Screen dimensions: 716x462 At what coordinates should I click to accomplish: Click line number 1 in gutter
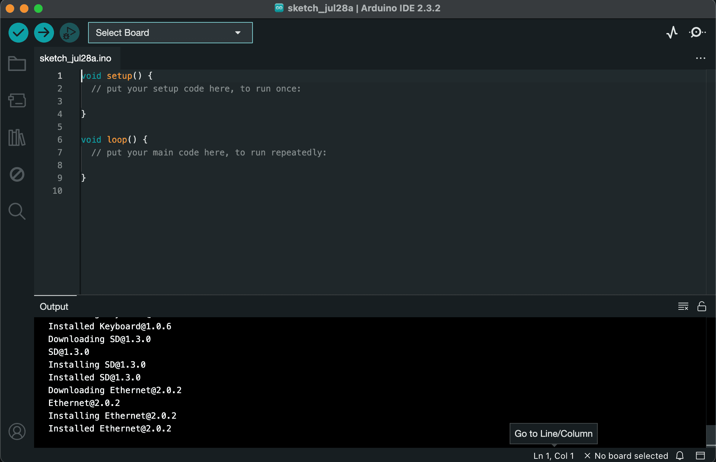(60, 76)
